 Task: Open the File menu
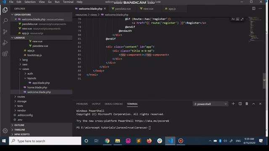[11, 2]
